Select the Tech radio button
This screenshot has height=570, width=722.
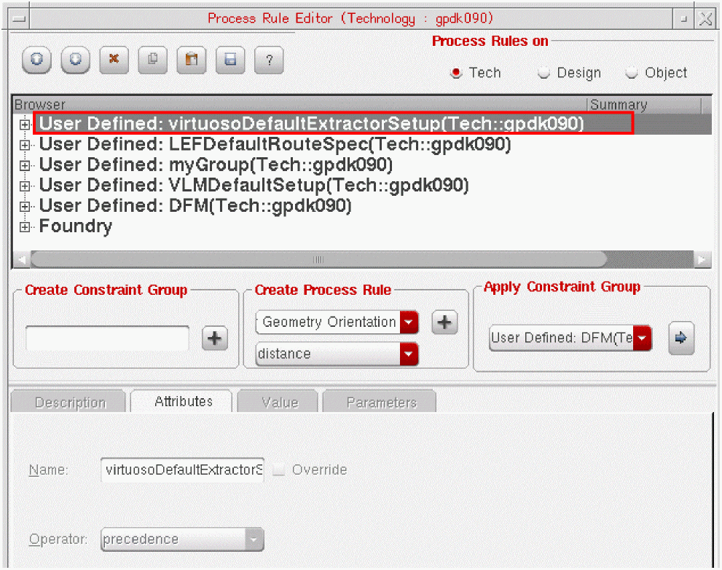coord(456,73)
